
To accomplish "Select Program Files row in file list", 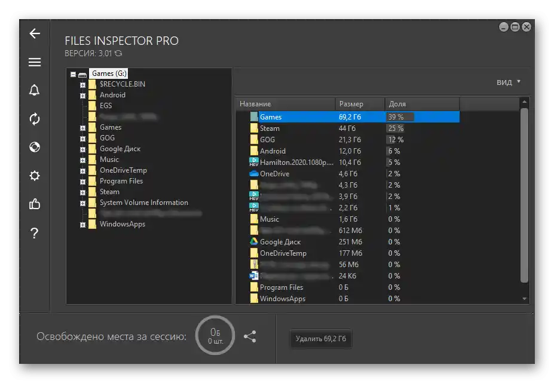I will (348, 287).
